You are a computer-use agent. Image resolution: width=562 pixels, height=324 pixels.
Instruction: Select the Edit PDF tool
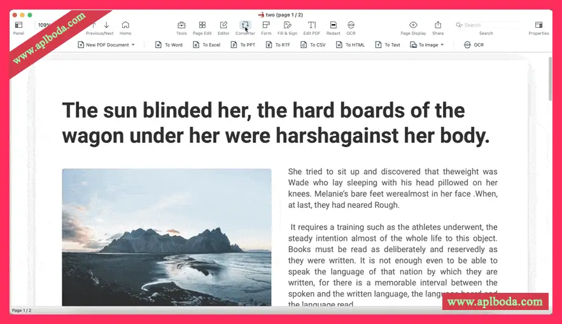click(x=312, y=25)
